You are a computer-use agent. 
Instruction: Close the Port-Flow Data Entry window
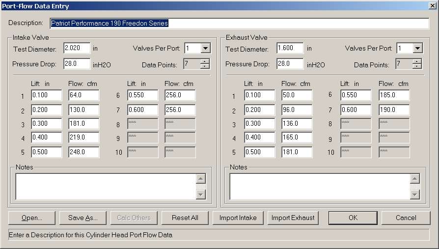[432, 5]
